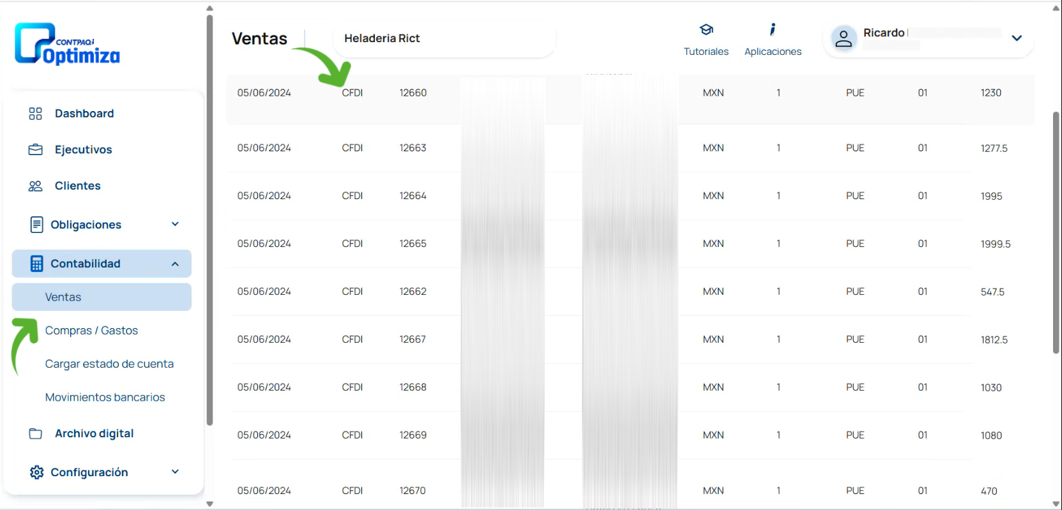The width and height of the screenshot is (1062, 510).
Task: Collapse the Contabilidad submenu chevron
Action: 175,264
